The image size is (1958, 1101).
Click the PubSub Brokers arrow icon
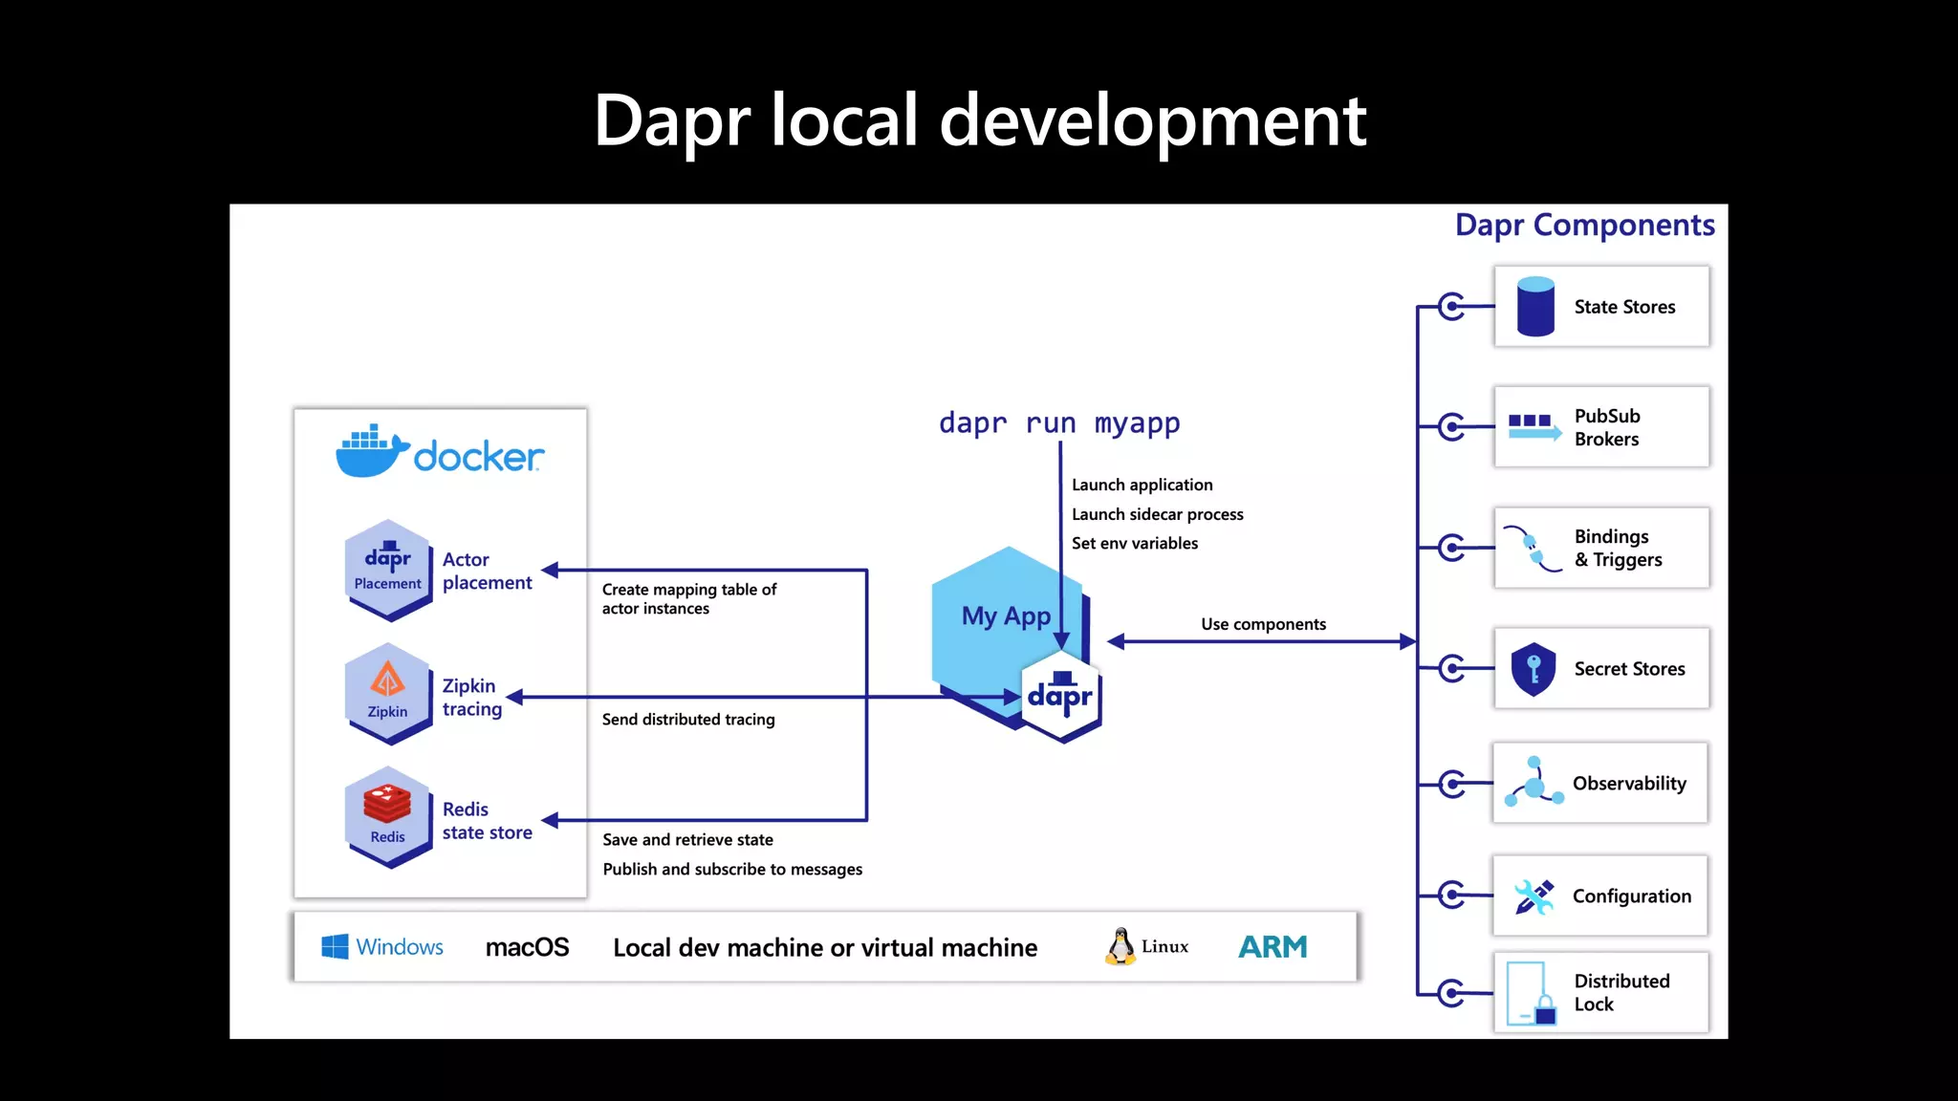(1534, 426)
